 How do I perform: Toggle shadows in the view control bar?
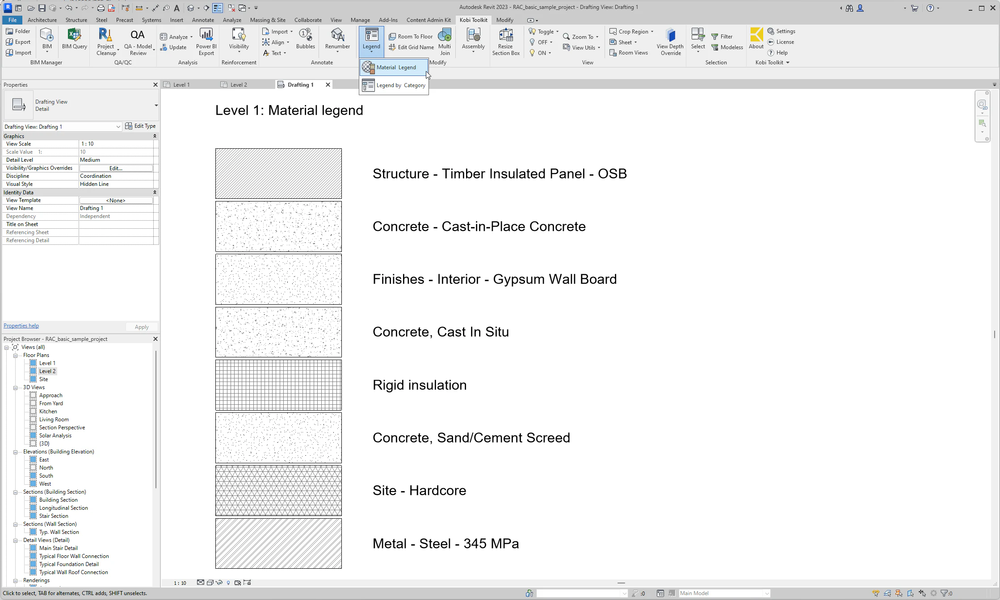click(210, 583)
